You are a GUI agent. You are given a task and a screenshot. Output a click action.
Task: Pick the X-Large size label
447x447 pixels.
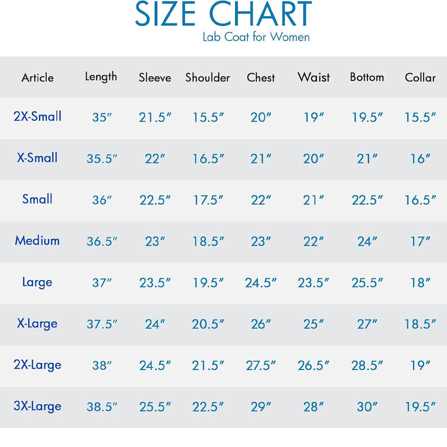(37, 323)
